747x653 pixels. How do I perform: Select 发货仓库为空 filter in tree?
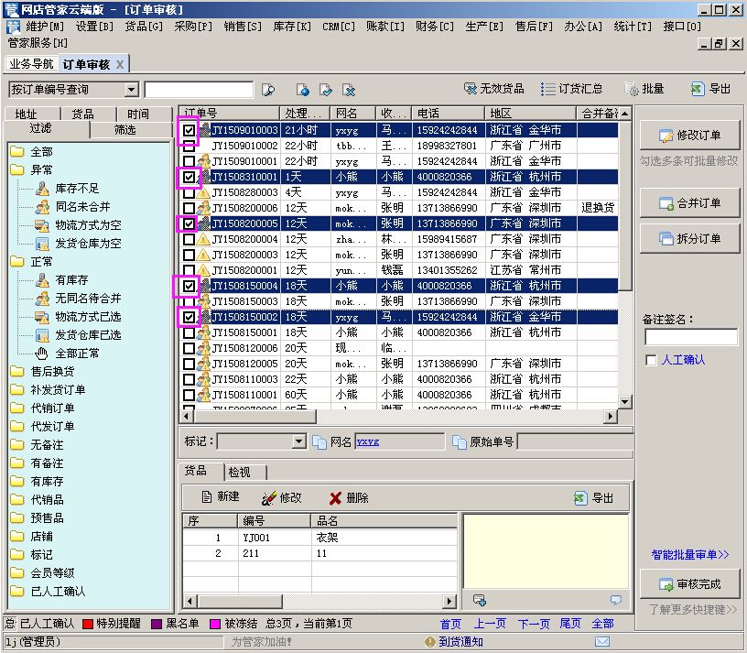coord(88,243)
